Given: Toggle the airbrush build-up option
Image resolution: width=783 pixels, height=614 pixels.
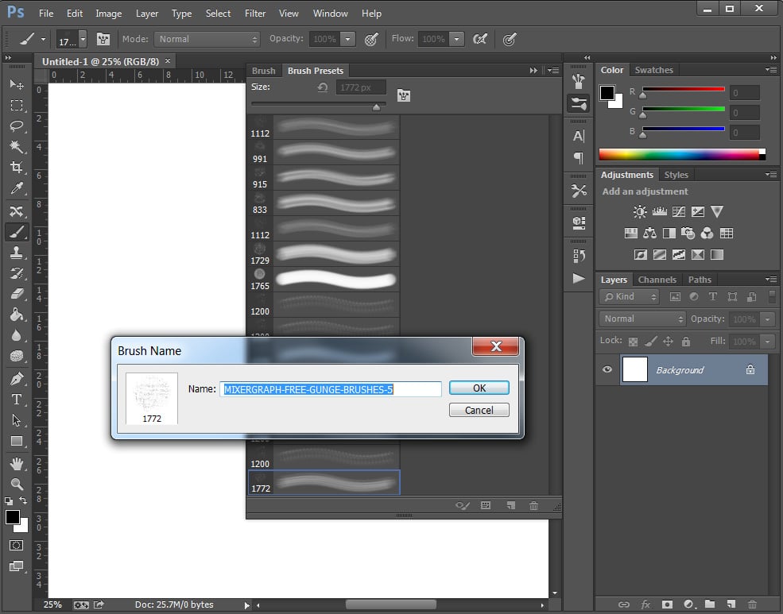Looking at the screenshot, I should click(479, 39).
